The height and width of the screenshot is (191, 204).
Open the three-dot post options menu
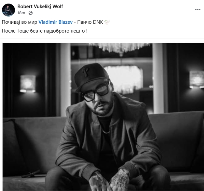pos(197,9)
